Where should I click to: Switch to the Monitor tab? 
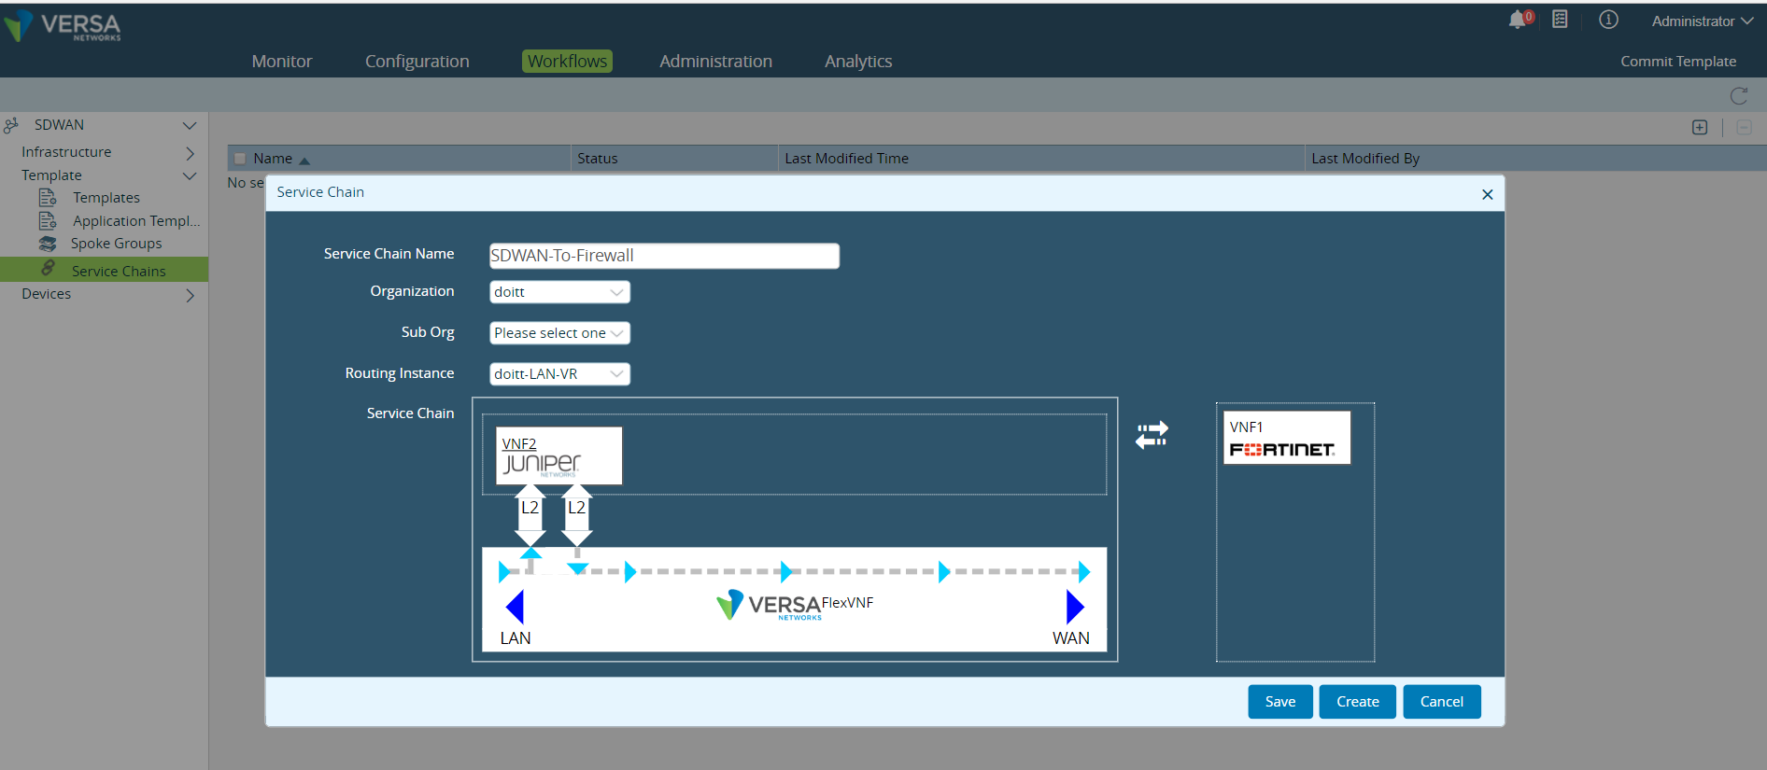(x=282, y=61)
